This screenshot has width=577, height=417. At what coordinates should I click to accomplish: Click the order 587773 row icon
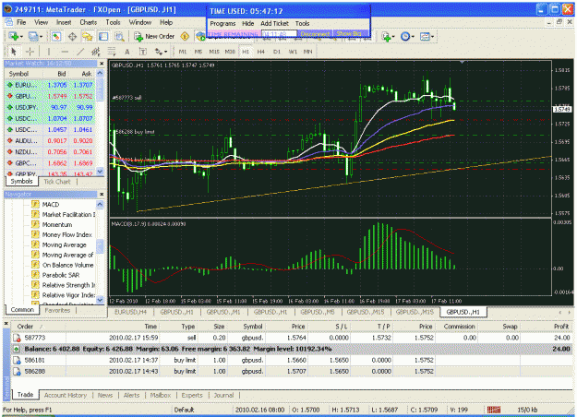coord(17,338)
